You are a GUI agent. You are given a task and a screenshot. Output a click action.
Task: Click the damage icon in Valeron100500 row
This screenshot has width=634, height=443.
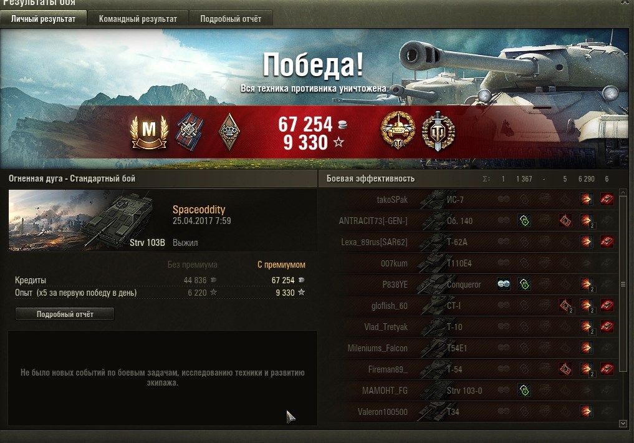(x=586, y=411)
